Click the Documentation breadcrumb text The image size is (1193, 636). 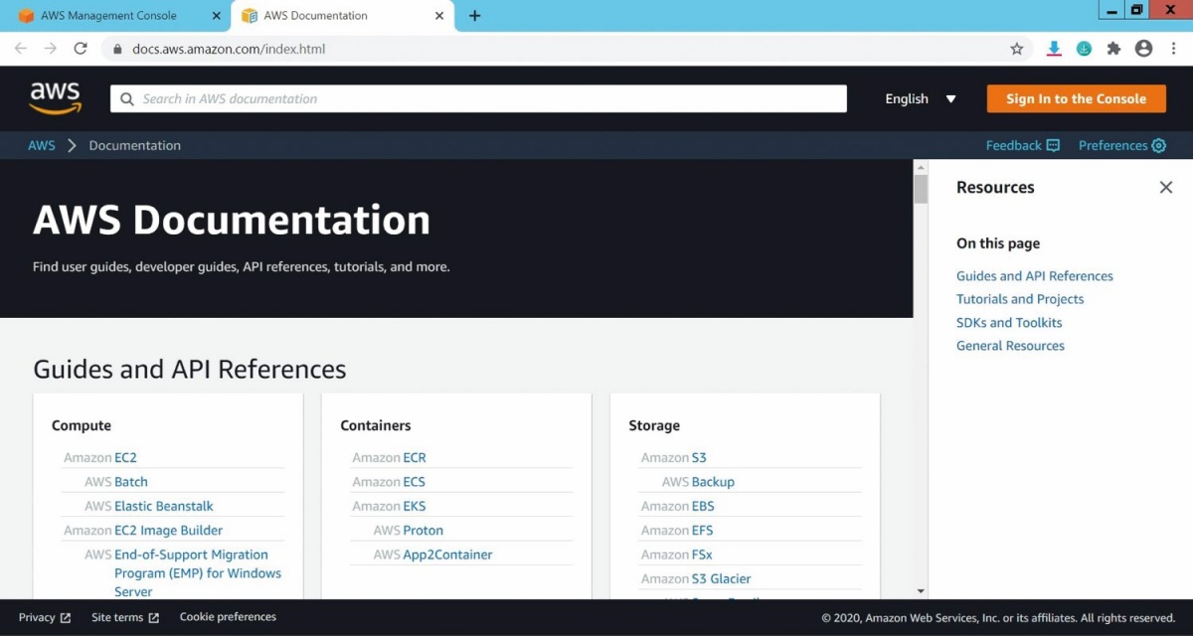click(x=135, y=145)
